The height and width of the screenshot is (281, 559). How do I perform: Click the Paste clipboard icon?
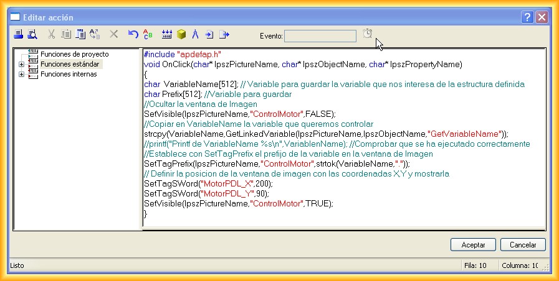[80, 35]
